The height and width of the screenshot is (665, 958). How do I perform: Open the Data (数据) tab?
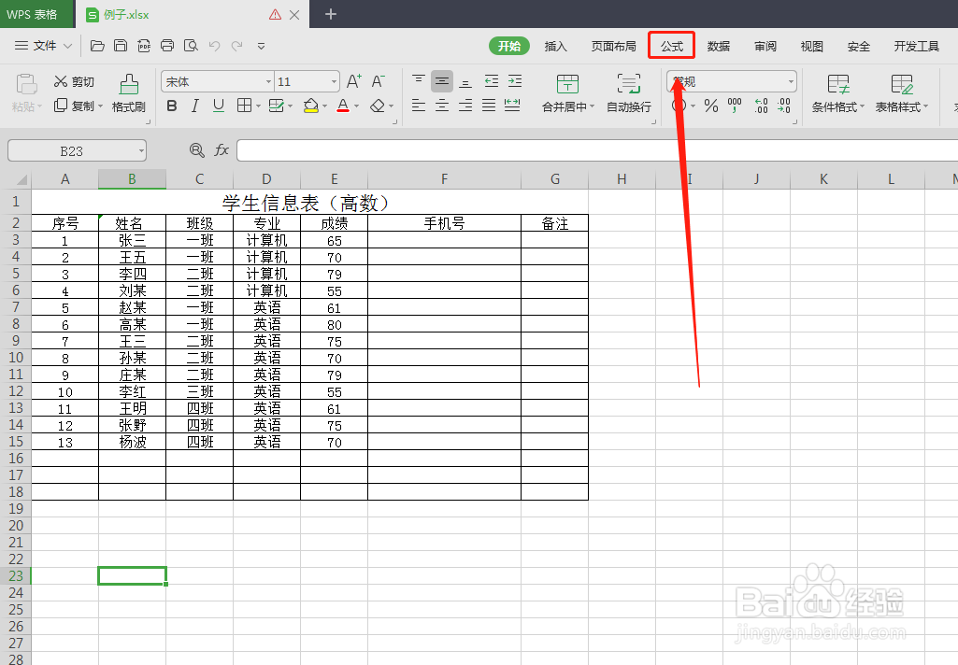[719, 46]
